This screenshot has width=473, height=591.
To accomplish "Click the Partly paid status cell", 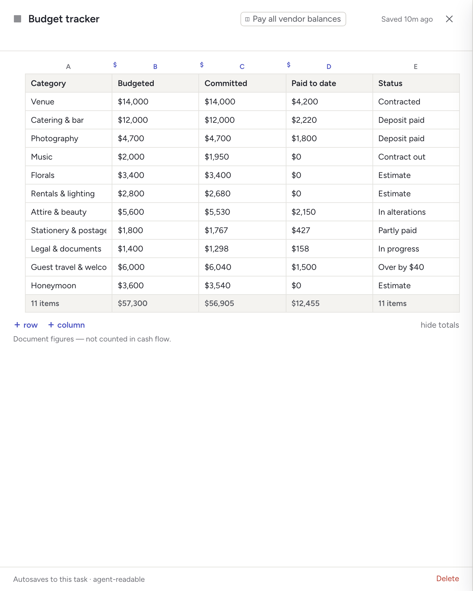I will (x=416, y=230).
